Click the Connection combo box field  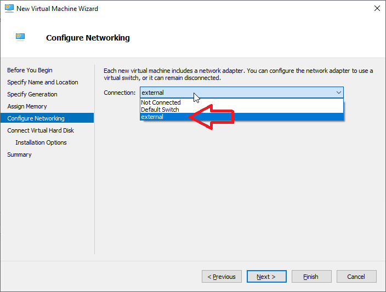pyautogui.click(x=236, y=93)
